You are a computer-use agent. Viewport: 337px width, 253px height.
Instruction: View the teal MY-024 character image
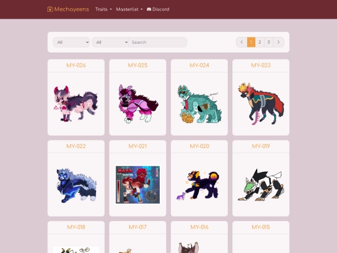(x=199, y=104)
